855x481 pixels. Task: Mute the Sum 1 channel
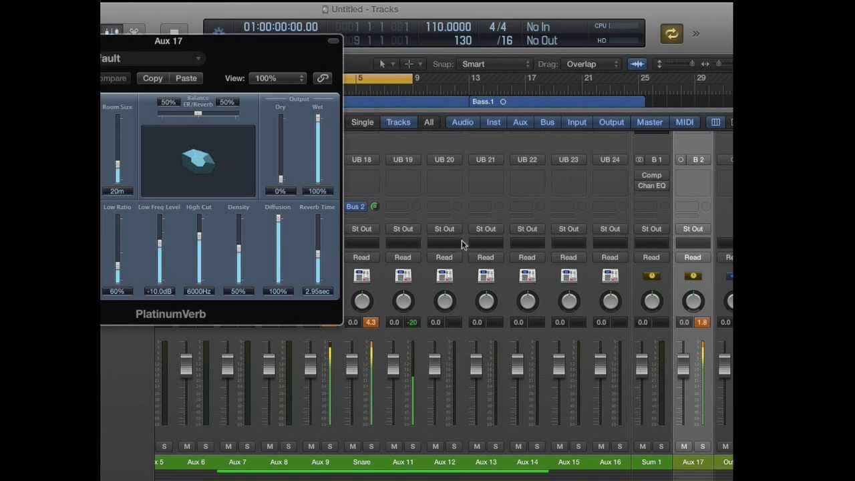643,446
